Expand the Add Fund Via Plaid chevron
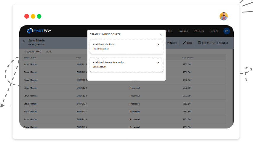253x143 pixels. [158, 45]
